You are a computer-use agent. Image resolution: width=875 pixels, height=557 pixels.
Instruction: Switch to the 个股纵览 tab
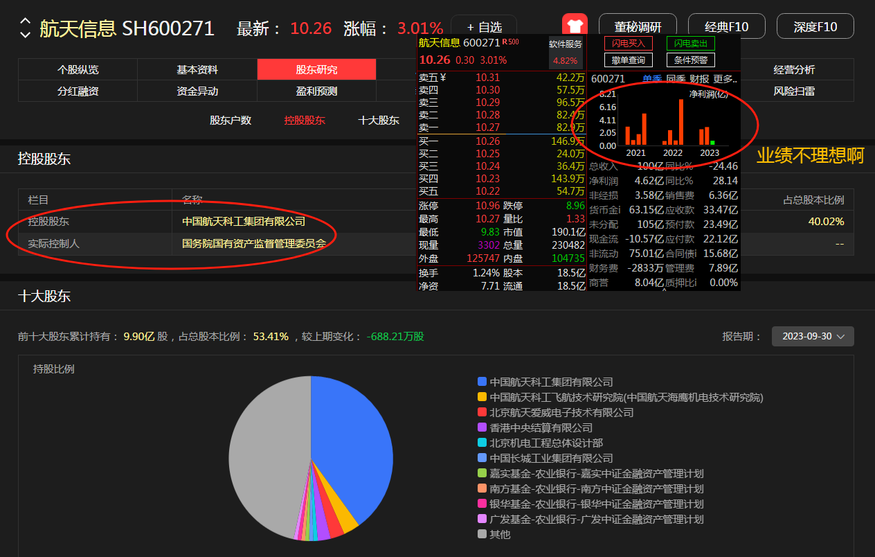pos(78,70)
